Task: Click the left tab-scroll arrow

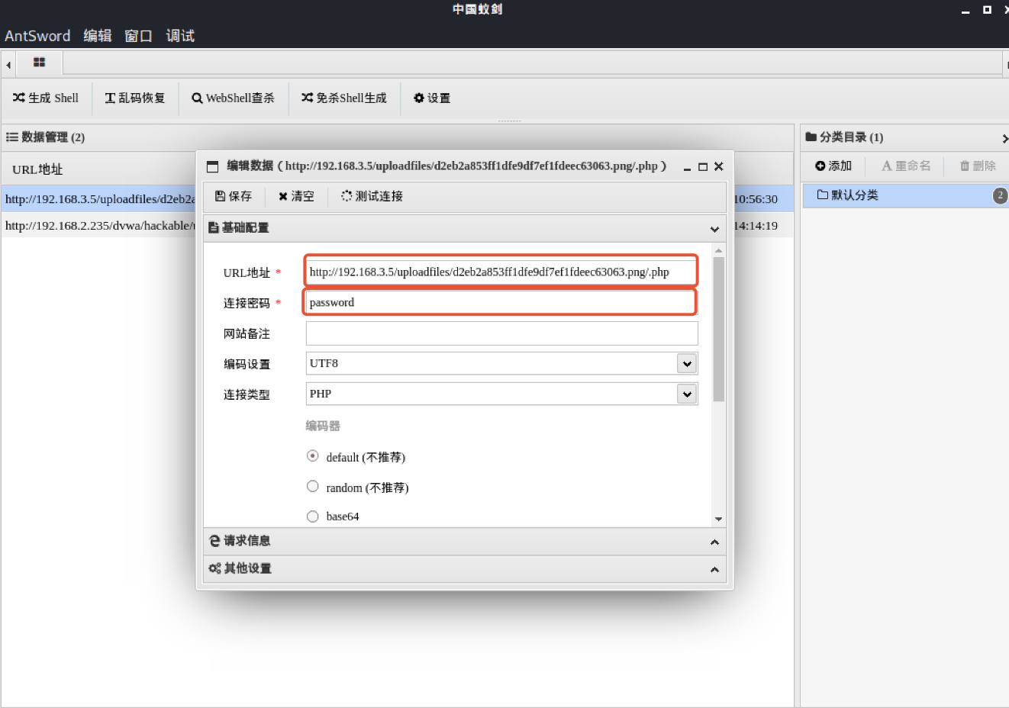Action: pos(8,64)
